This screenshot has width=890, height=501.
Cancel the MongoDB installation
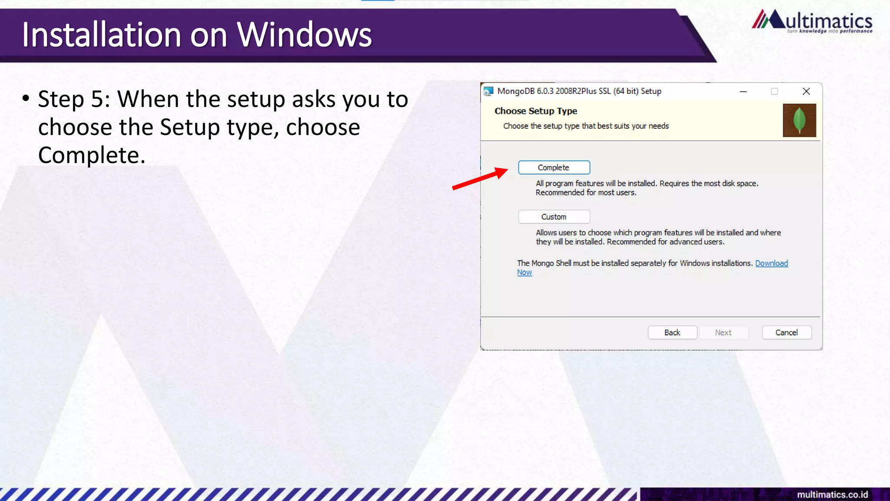point(787,332)
